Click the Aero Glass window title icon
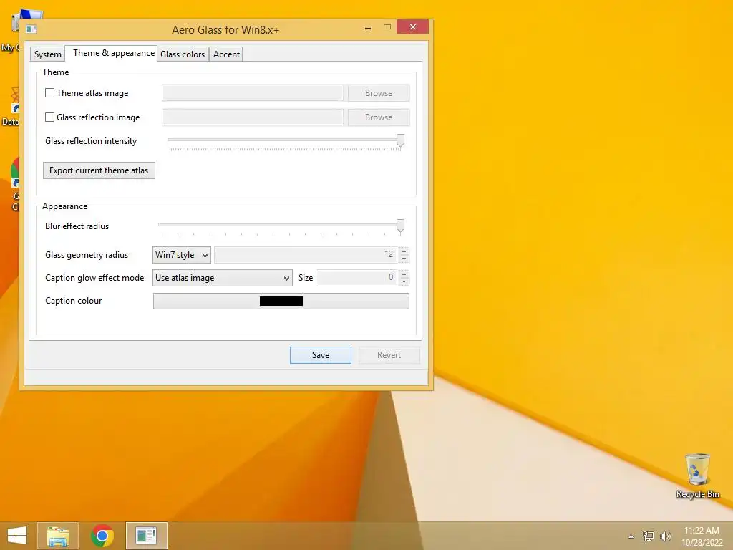The image size is (733, 550). point(31,29)
